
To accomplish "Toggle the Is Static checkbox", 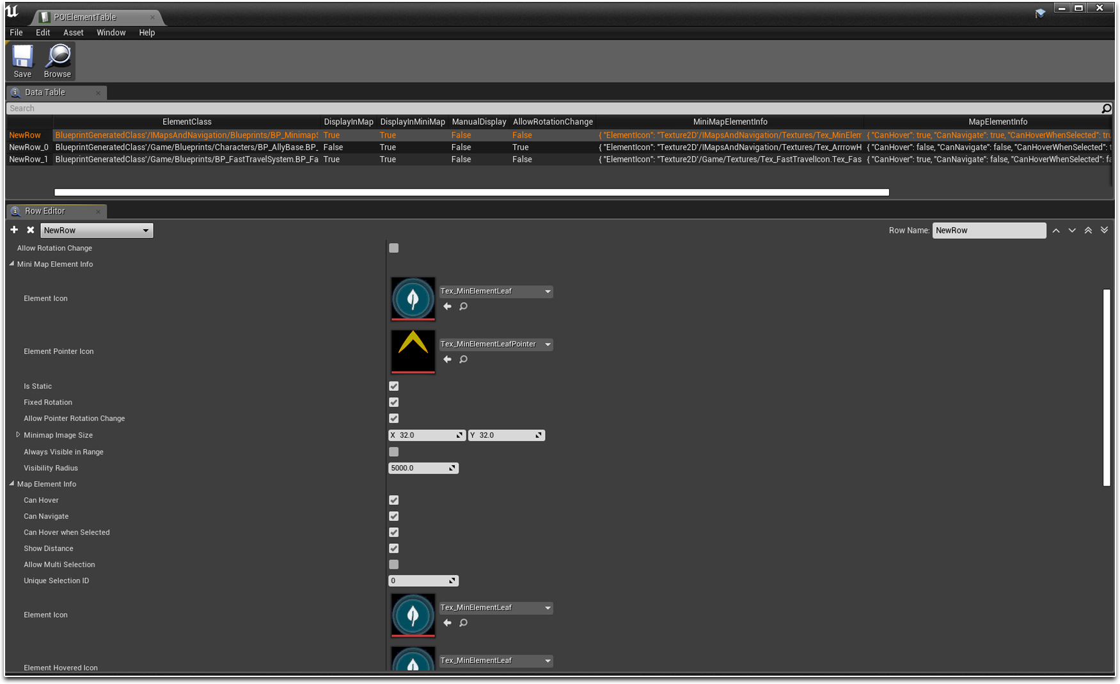I will coord(394,386).
